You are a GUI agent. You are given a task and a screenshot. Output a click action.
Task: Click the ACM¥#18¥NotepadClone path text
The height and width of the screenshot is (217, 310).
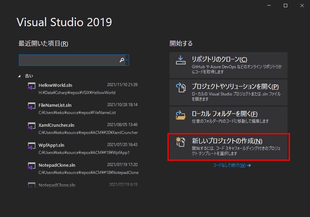(x=89, y=172)
